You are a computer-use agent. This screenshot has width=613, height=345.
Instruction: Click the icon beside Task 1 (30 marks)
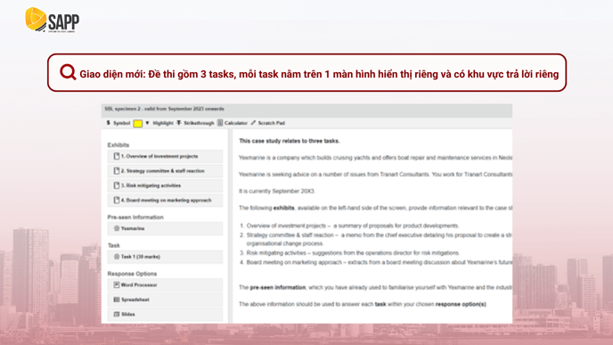click(x=117, y=257)
